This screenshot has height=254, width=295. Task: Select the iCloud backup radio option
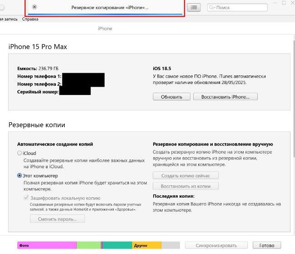coord(20,154)
